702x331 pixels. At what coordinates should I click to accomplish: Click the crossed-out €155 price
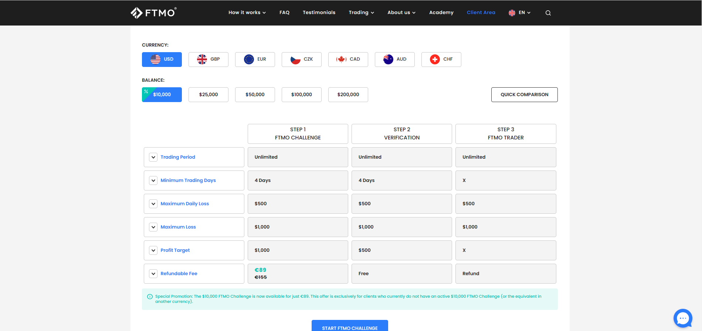coord(261,277)
